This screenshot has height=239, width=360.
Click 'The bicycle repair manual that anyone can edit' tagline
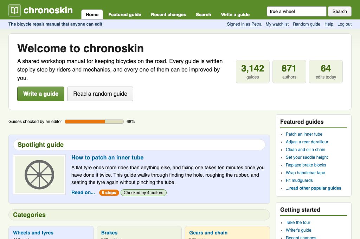[55, 24]
